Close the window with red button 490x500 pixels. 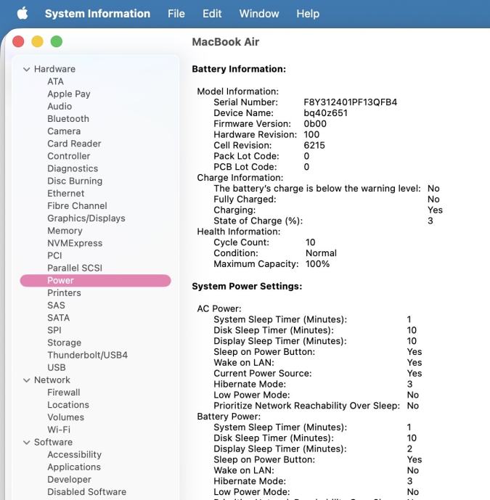point(18,41)
